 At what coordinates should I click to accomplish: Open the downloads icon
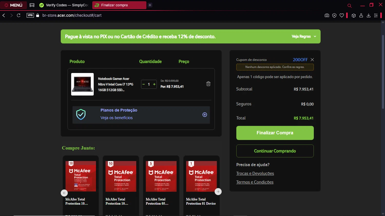click(x=369, y=15)
